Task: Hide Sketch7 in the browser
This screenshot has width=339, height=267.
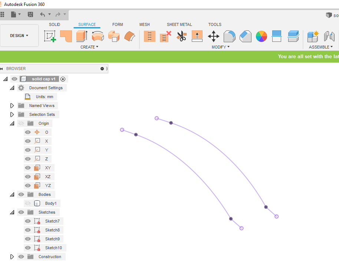Action: [x=27, y=221]
